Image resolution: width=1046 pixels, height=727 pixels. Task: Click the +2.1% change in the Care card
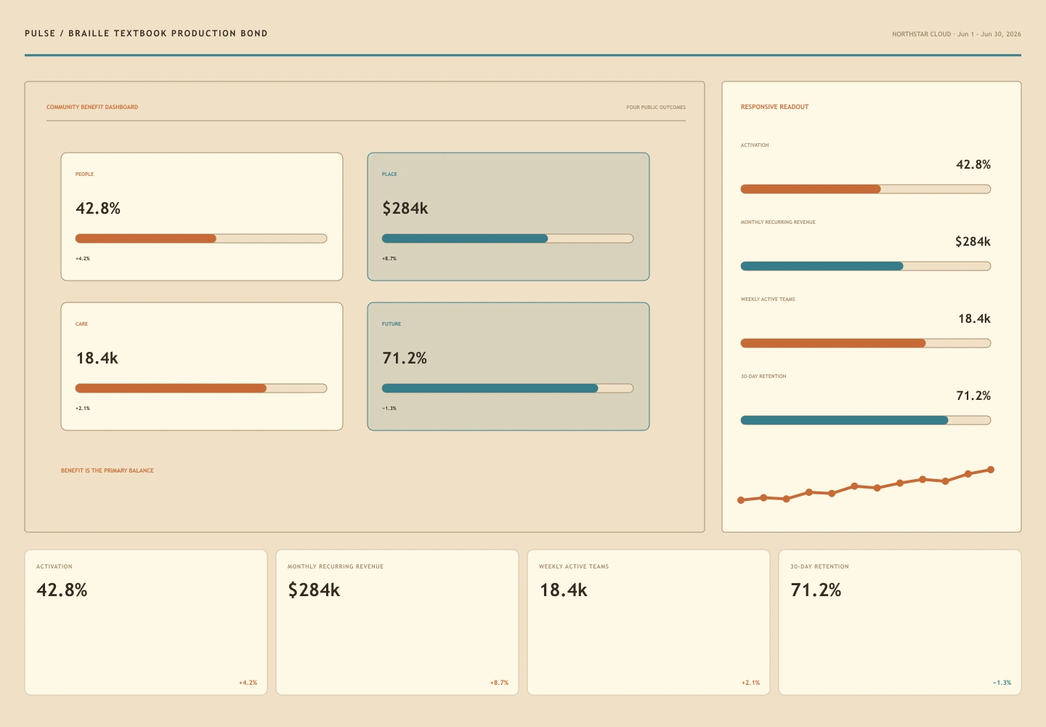(83, 409)
